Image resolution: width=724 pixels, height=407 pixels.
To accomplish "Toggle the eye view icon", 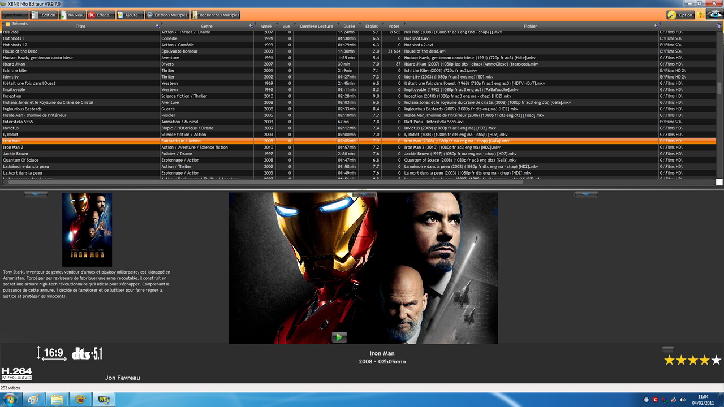I will coord(714,15).
